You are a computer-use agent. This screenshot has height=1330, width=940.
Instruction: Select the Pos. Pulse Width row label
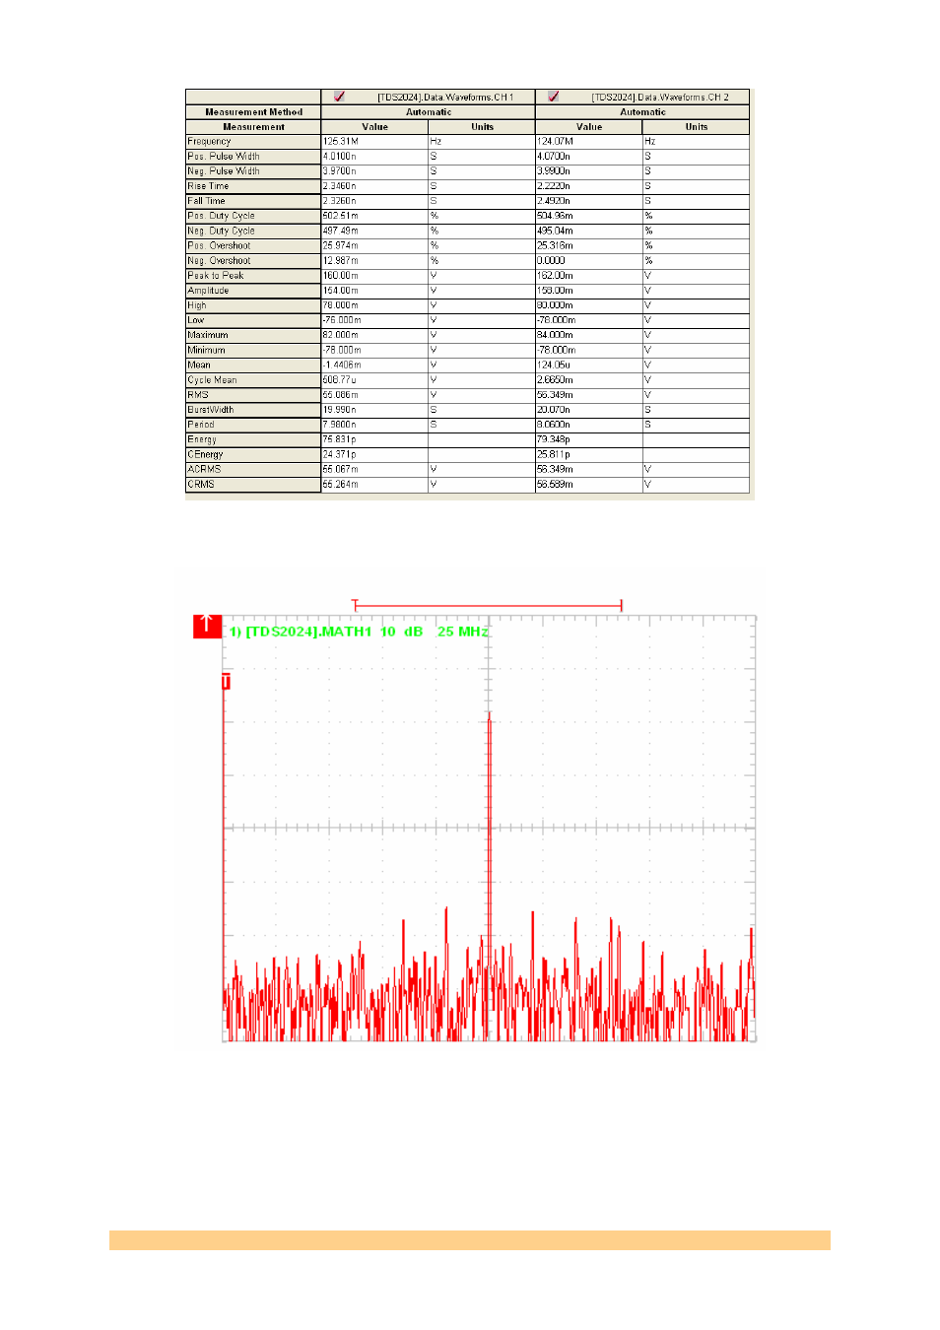click(x=253, y=157)
